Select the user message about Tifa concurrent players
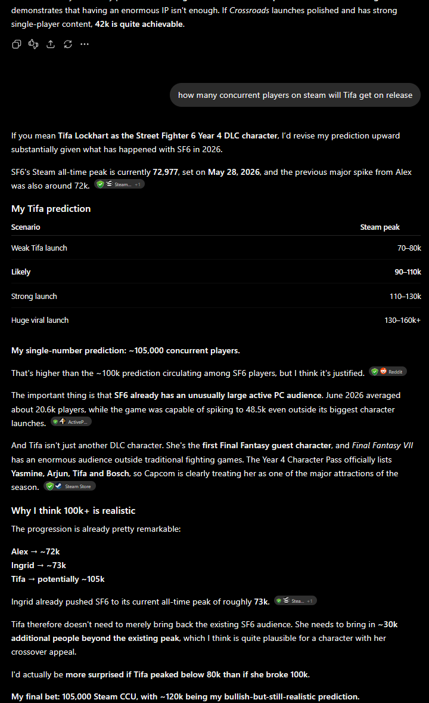The width and height of the screenshot is (429, 703). [x=295, y=95]
